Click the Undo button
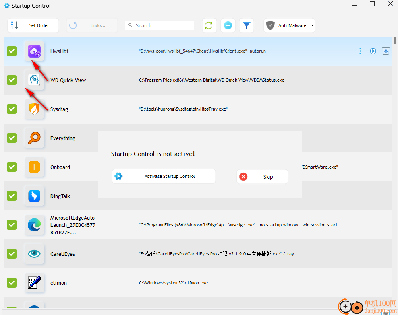398x315 pixels. click(92, 25)
